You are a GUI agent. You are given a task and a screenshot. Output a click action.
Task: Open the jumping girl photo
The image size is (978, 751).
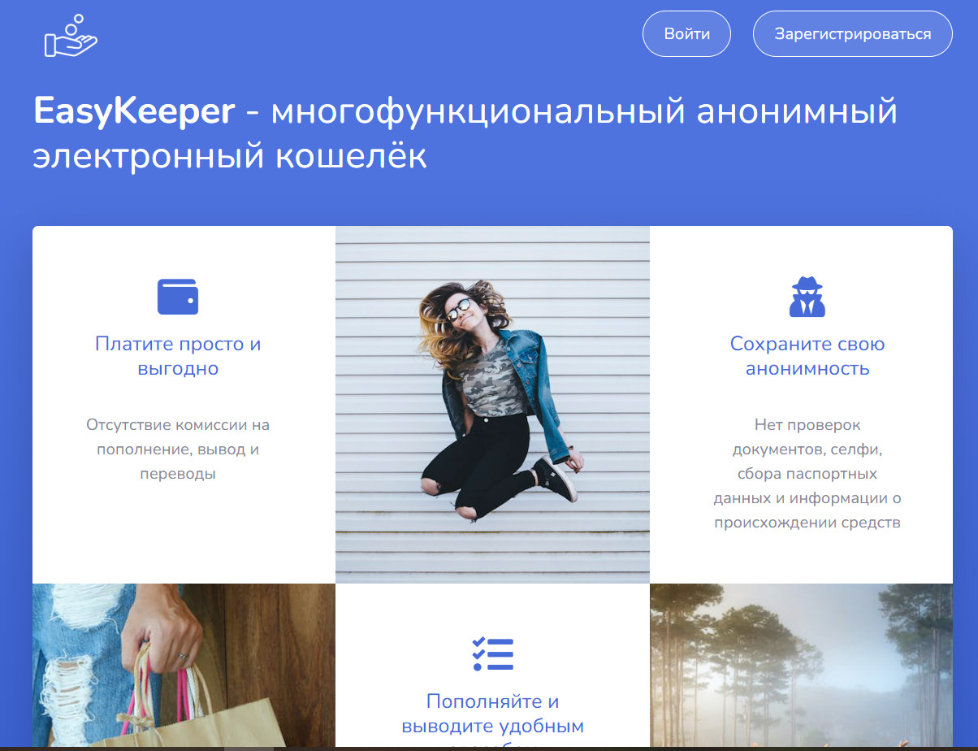tap(492, 404)
